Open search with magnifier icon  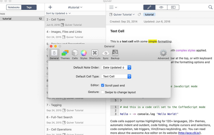coord(210,7)
